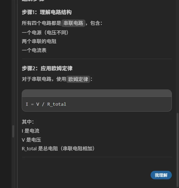The width and height of the screenshot is (179, 188).
Task: Click the left panel resize handle
Action: click(x=13, y=131)
